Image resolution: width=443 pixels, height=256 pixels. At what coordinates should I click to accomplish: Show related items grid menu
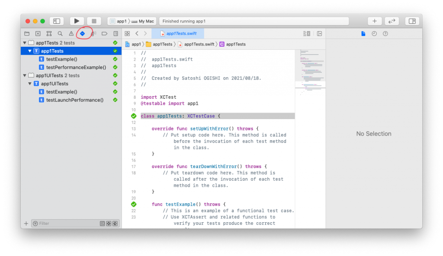127,34
